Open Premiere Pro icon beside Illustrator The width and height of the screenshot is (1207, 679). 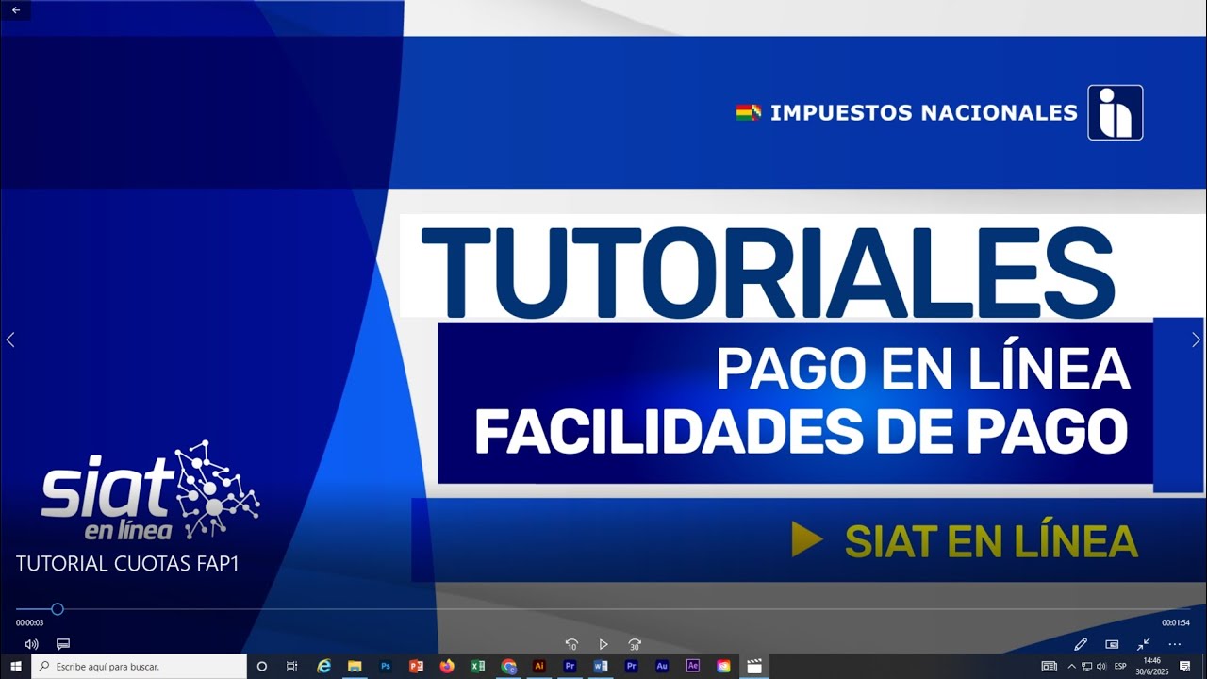pos(570,666)
